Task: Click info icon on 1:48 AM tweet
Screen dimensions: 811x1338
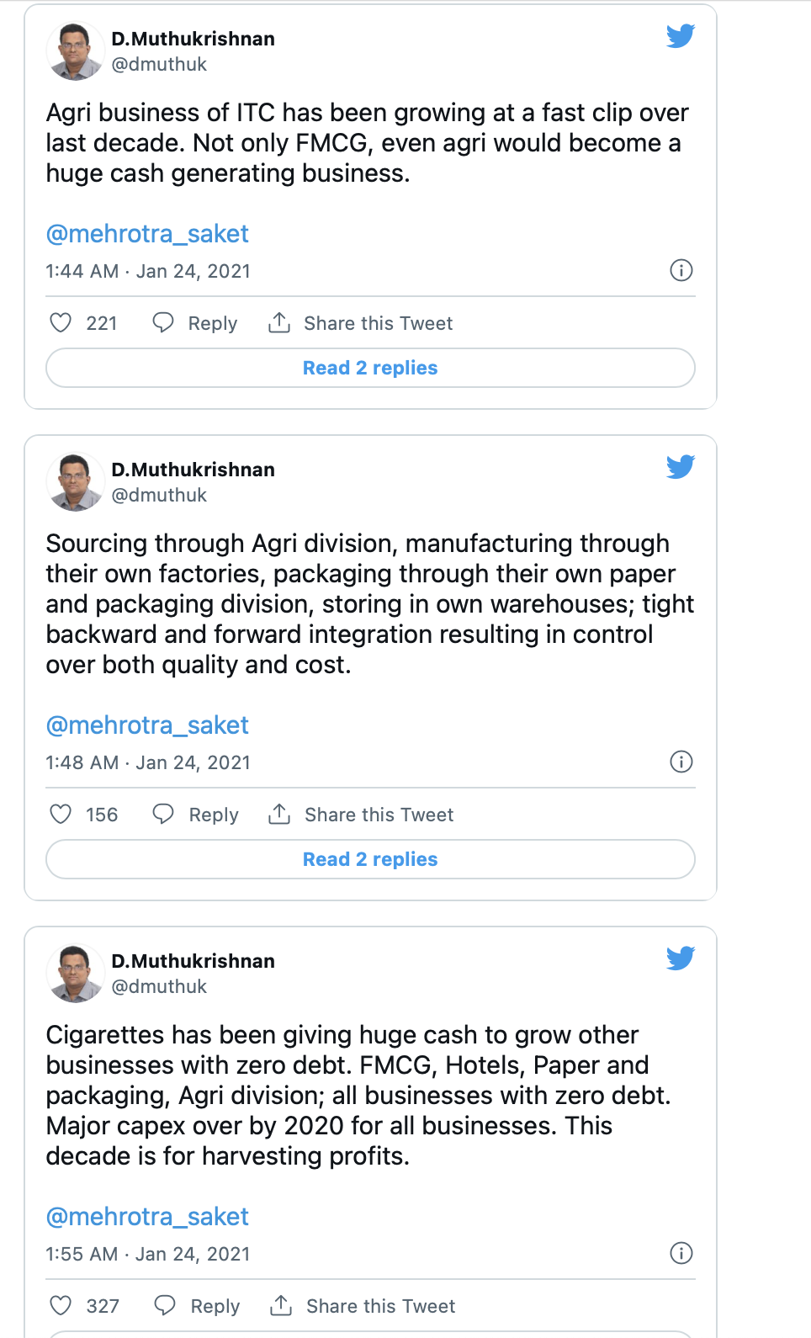Action: [681, 762]
